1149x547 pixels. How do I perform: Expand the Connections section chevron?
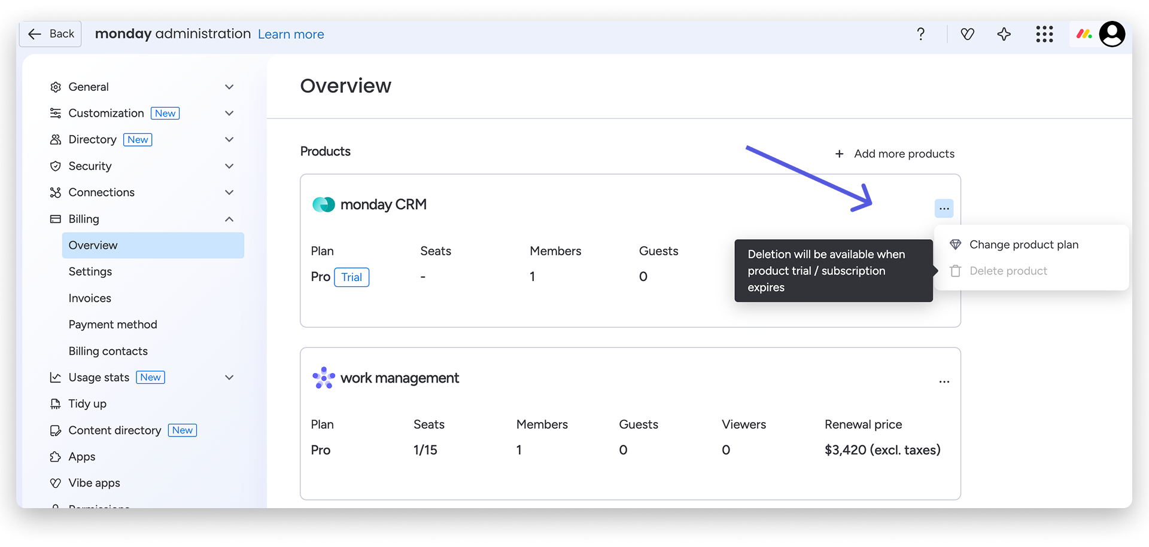pyautogui.click(x=229, y=192)
